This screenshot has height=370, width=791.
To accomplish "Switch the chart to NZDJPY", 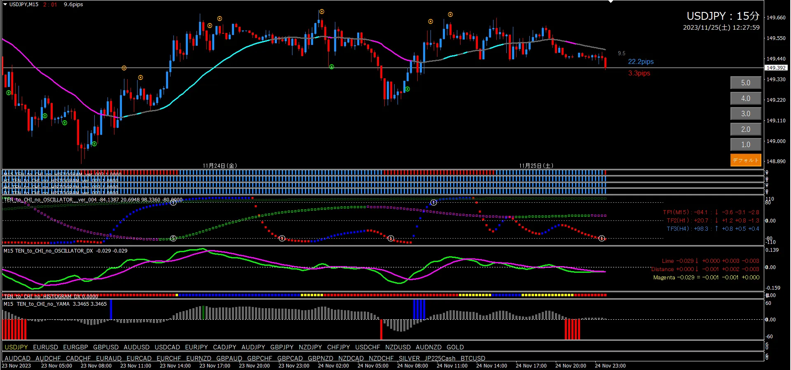I will (x=310, y=347).
